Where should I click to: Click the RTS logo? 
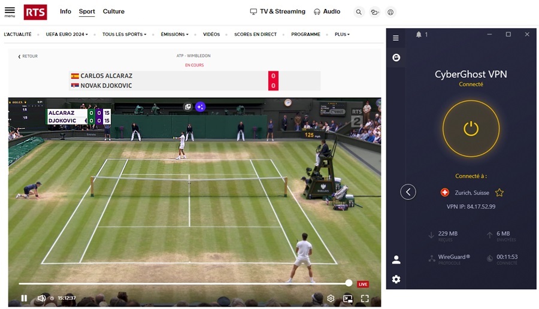pos(35,12)
